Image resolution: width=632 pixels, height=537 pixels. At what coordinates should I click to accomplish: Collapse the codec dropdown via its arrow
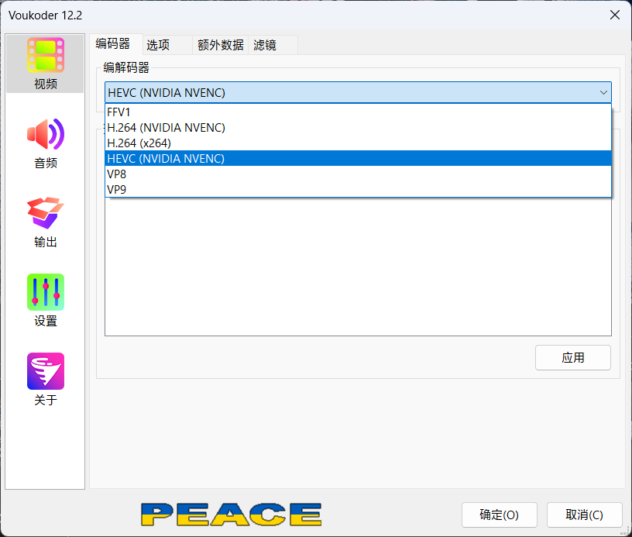pyautogui.click(x=603, y=93)
